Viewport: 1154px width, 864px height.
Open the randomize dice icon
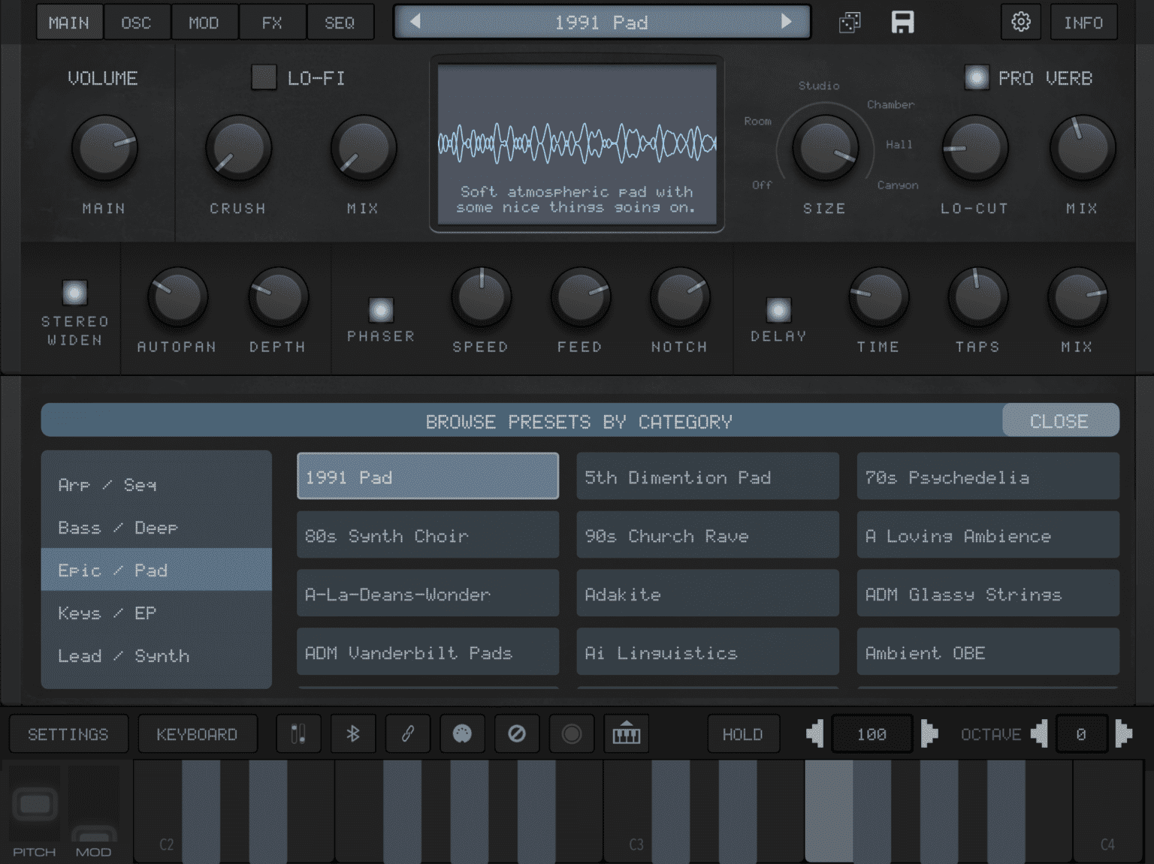pos(850,23)
